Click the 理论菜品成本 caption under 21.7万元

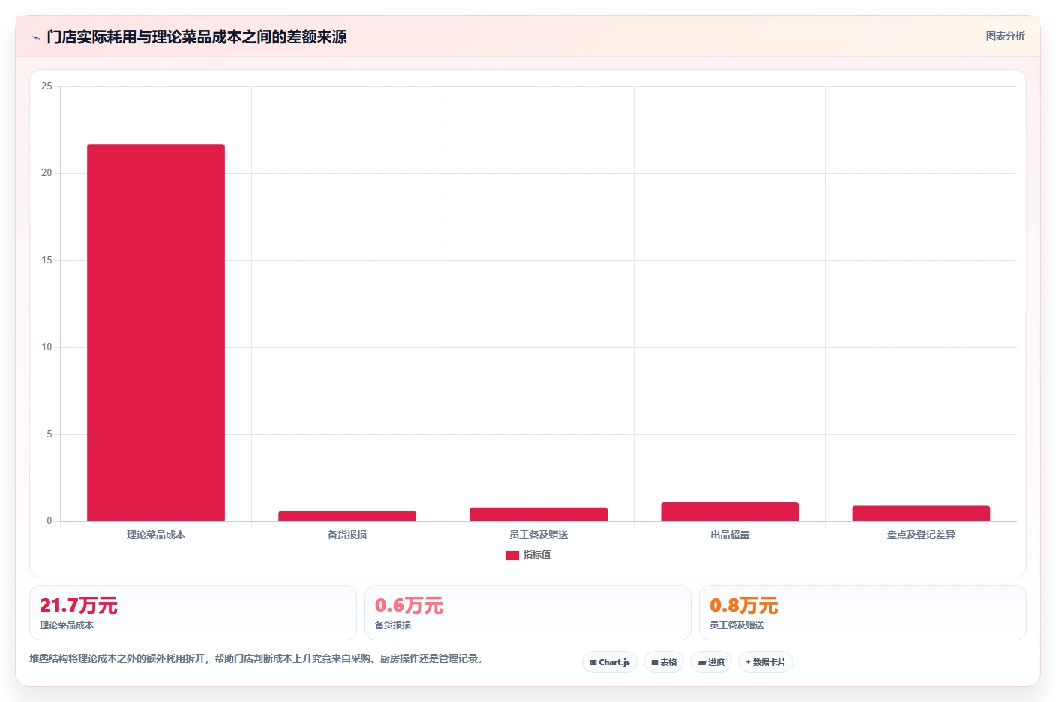tap(67, 625)
